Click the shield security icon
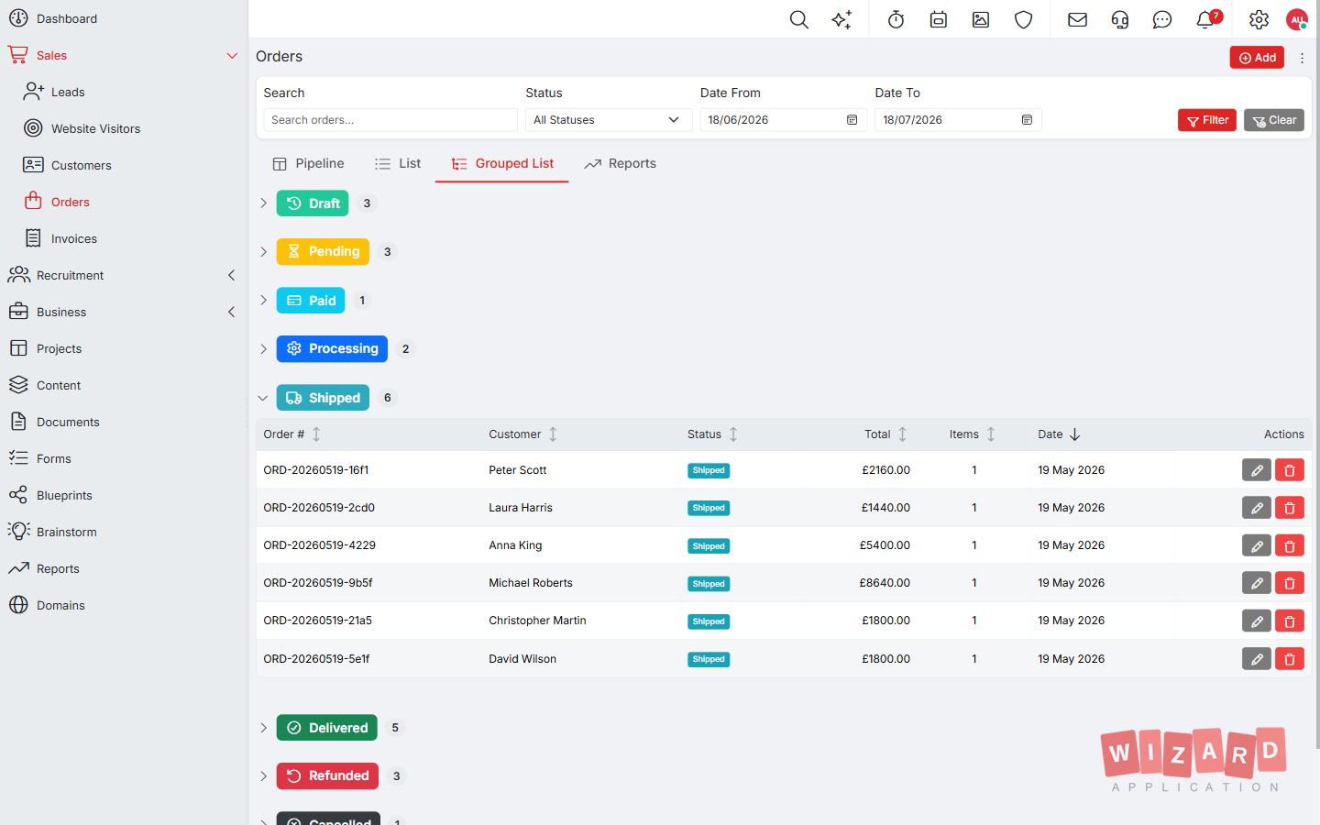The height and width of the screenshot is (825, 1320). pos(1024,19)
